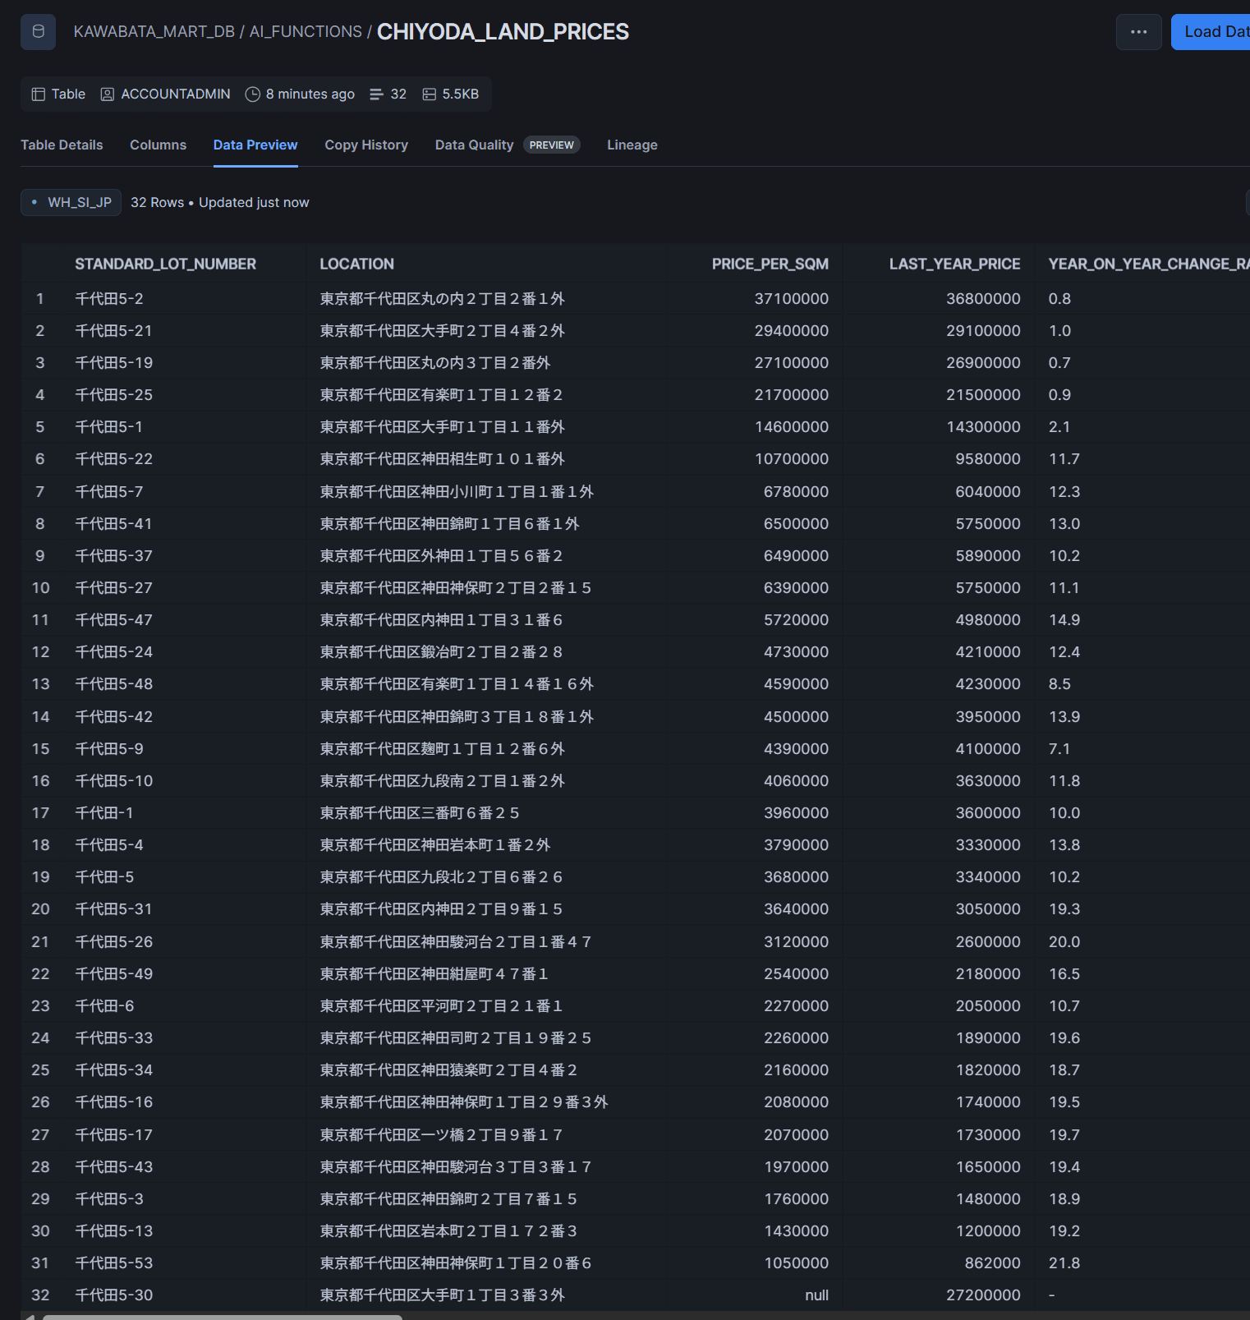The width and height of the screenshot is (1250, 1320).
Task: Select cell 千代田-1 in row 17
Action: 104,812
